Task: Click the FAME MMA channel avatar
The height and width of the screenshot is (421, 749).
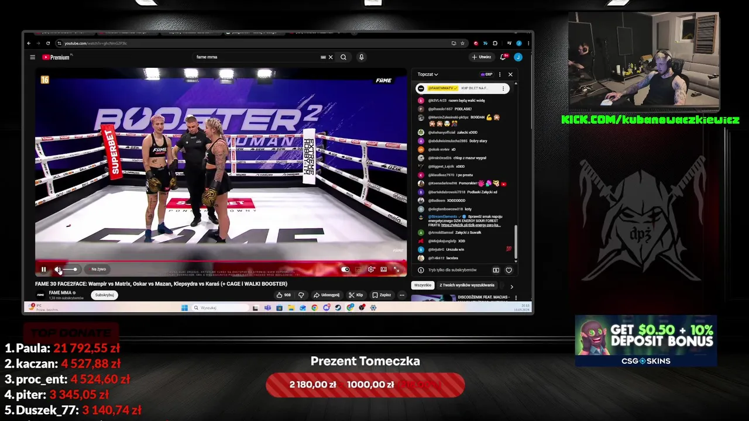Action: 40,295
